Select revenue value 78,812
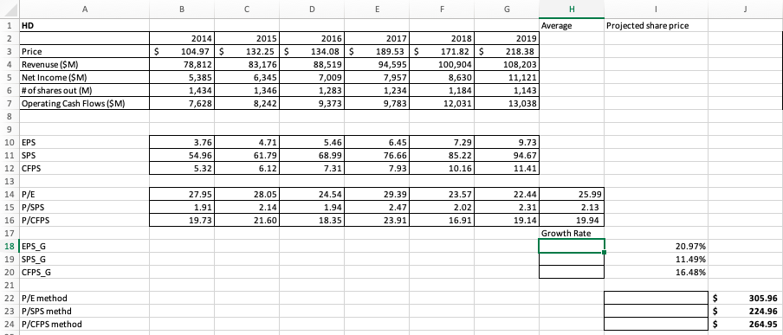 click(182, 64)
